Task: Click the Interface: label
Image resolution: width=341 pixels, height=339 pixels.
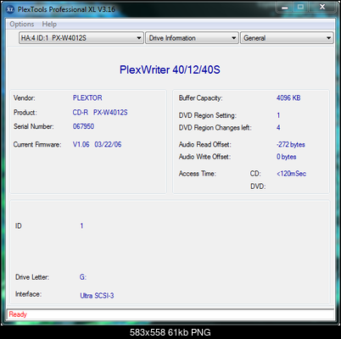Action: (x=28, y=294)
